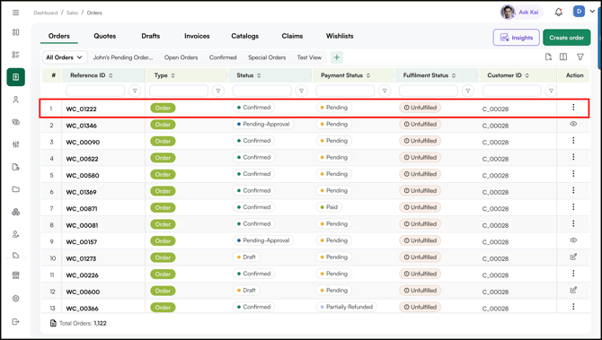Click edit icon for WC_01273
Screen dimensions: 602x340
[573, 257]
